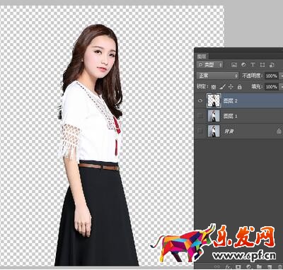The image size is (283, 270).
Task: Click the adjustment layer filter icon
Action: click(x=243, y=65)
